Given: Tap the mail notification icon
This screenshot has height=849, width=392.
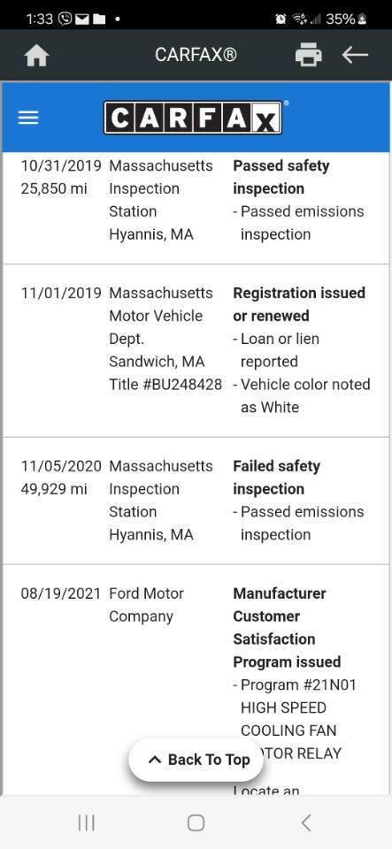Looking at the screenshot, I should (81, 19).
